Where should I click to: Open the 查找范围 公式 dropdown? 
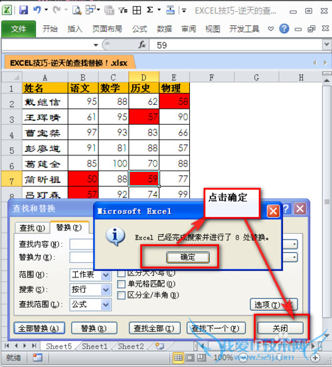click(x=106, y=305)
